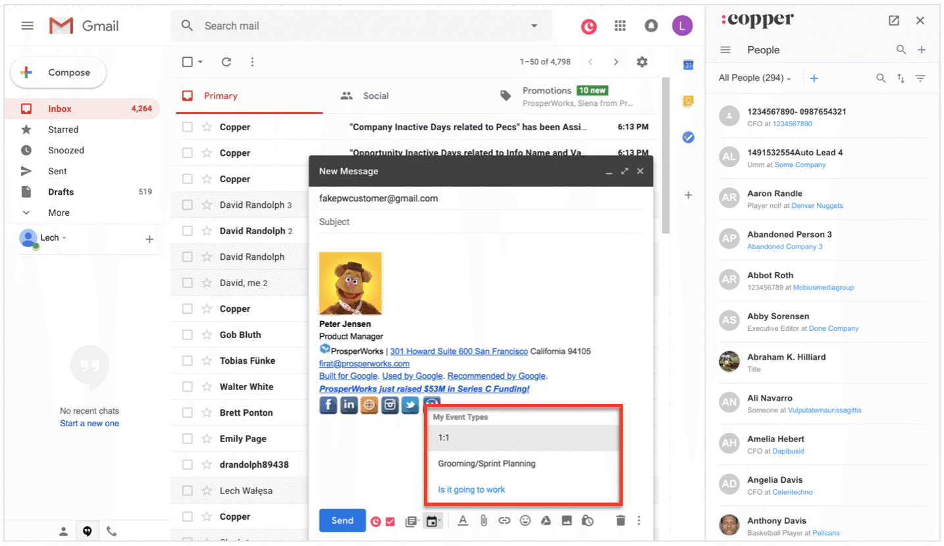Open Copper panel in new window
This screenshot has width=944, height=546.
[893, 20]
